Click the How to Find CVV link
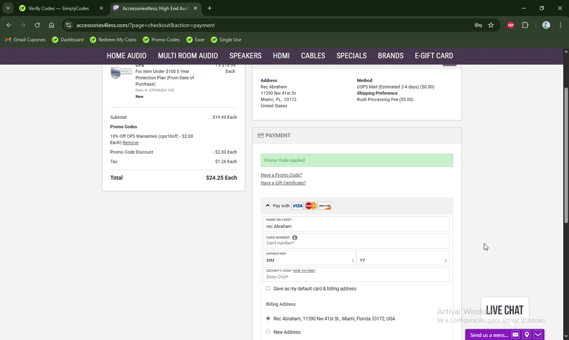Image resolution: width=569 pixels, height=340 pixels. 304,271
